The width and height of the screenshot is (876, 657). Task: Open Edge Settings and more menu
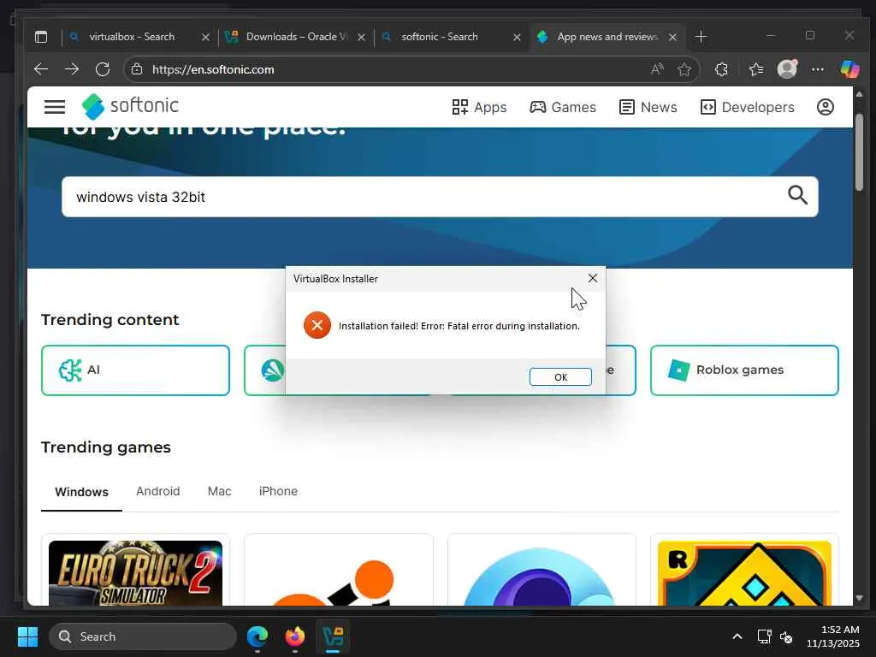817,69
